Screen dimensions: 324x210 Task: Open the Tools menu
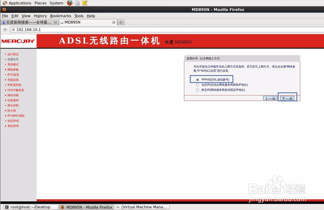pyautogui.click(x=79, y=16)
